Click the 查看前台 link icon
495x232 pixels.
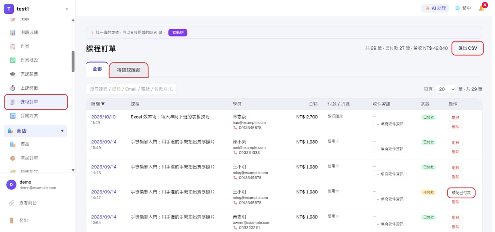pyautogui.click(x=12, y=203)
